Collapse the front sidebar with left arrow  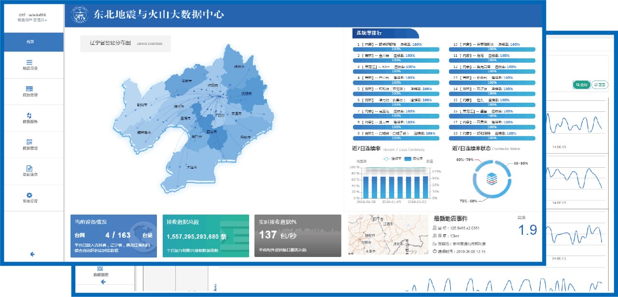(x=32, y=254)
